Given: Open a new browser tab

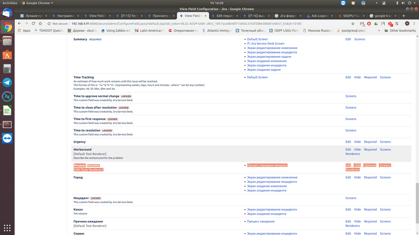Looking at the screenshot, I should click(403, 16).
